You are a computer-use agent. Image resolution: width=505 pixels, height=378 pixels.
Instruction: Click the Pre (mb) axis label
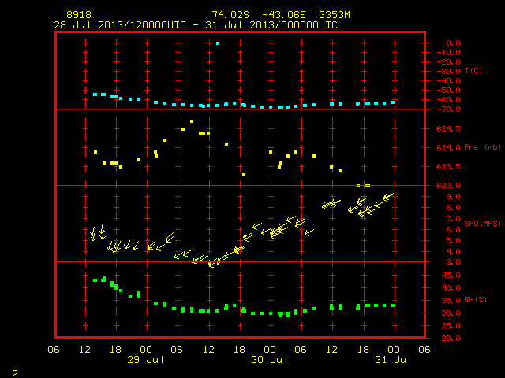(x=482, y=147)
